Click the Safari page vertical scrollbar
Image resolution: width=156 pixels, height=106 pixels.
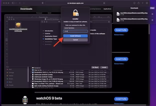click(149, 29)
